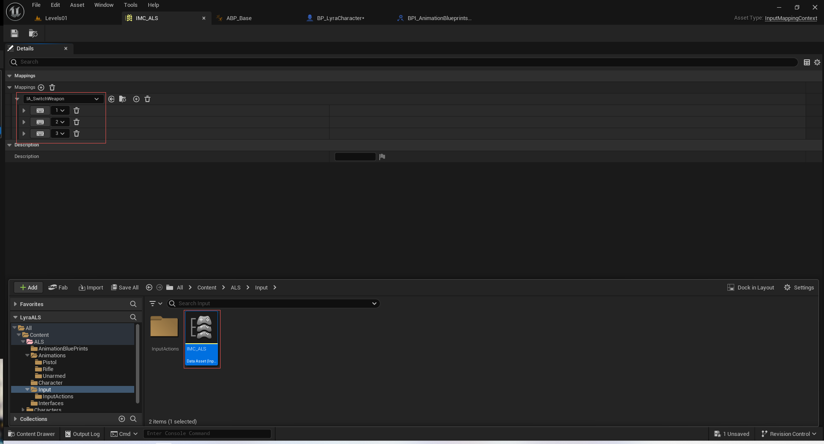Open the Asset menu
The width and height of the screenshot is (824, 444).
pyautogui.click(x=77, y=5)
